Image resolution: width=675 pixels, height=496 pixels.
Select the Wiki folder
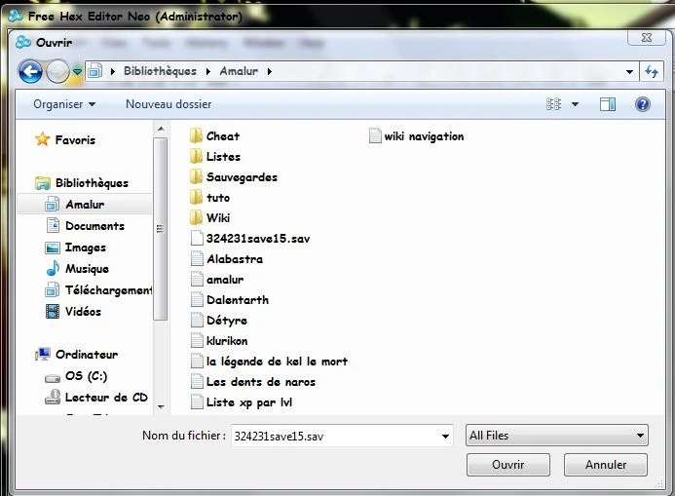coord(209,218)
